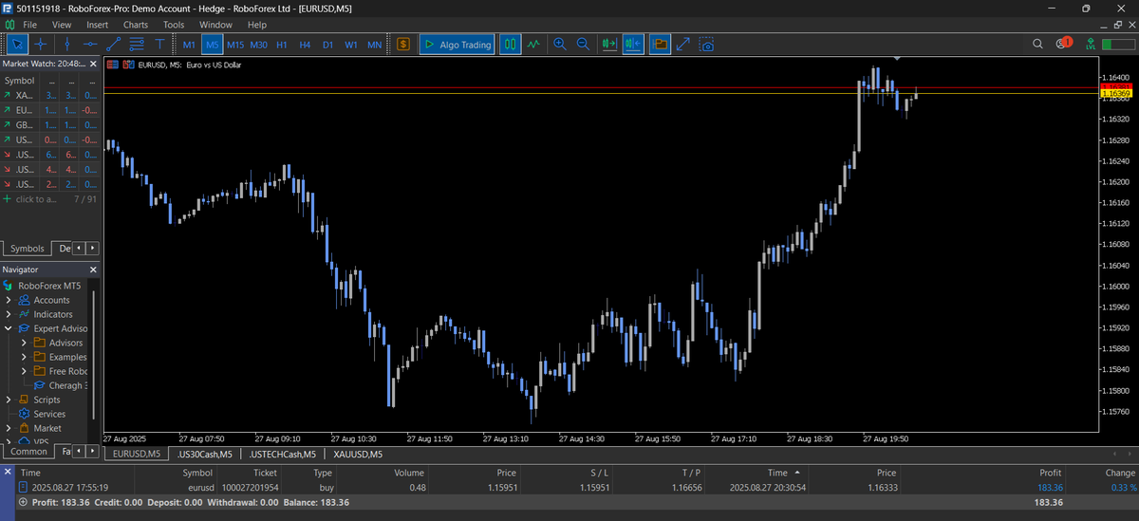This screenshot has height=521, width=1139.
Task: Switch timeframe to H1
Action: tap(282, 44)
